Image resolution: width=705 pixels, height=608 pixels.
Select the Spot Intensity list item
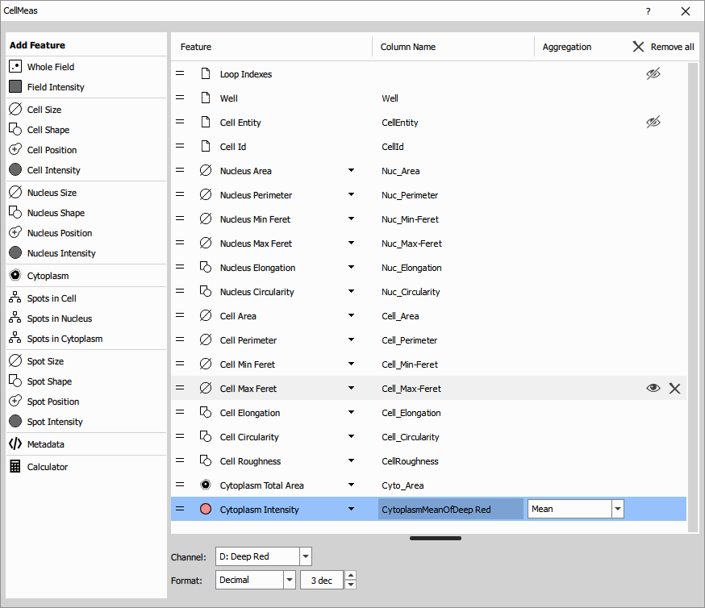click(55, 422)
